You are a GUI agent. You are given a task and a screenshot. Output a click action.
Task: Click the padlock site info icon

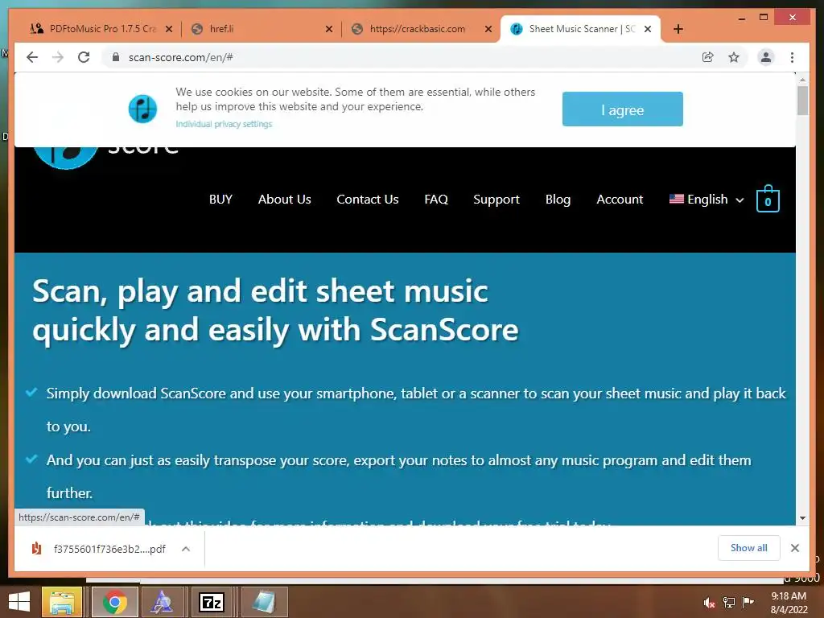point(116,57)
